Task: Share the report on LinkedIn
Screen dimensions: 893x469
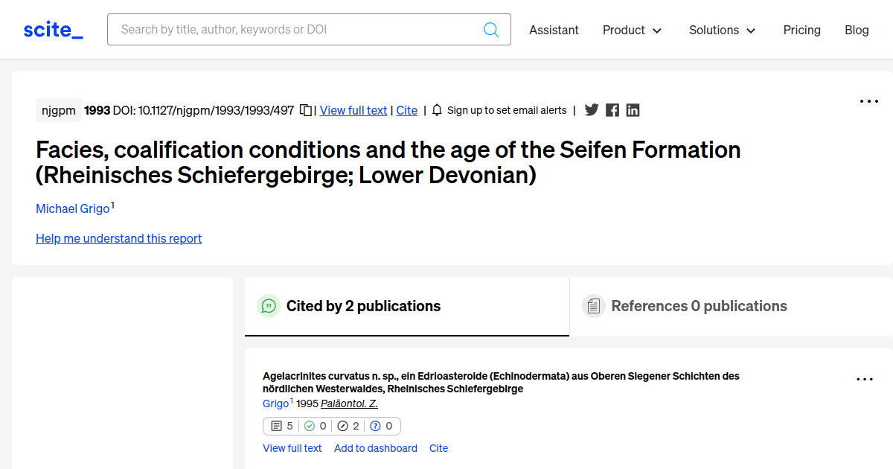Action: (x=633, y=109)
